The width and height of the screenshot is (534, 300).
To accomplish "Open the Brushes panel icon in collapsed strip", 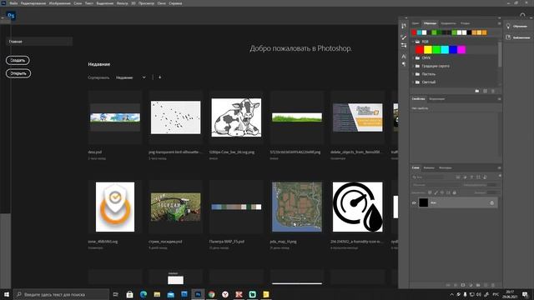I will [404, 37].
